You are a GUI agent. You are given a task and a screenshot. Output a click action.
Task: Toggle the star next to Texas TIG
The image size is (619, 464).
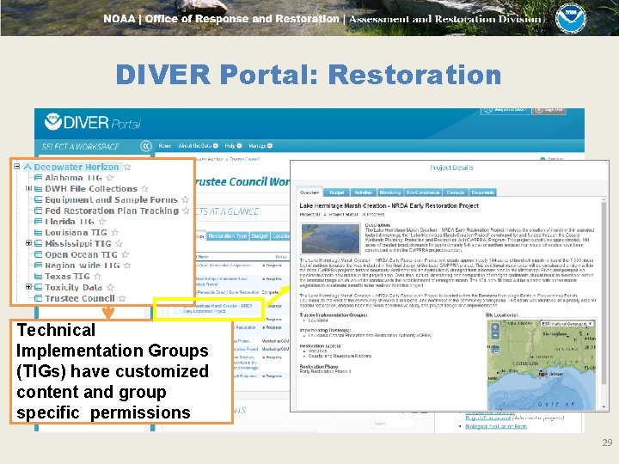(97, 276)
